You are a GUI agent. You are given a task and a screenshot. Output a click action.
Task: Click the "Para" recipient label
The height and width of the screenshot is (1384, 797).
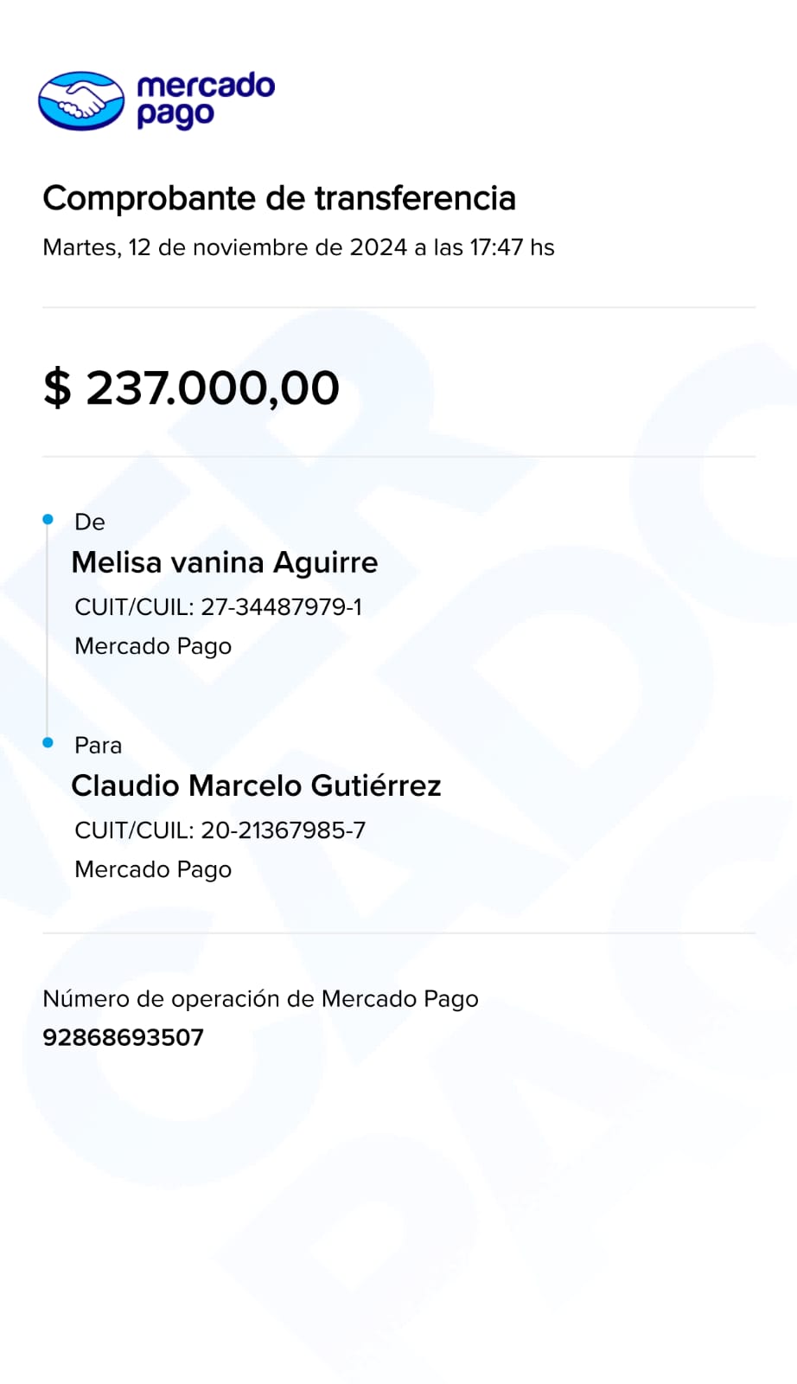(98, 745)
